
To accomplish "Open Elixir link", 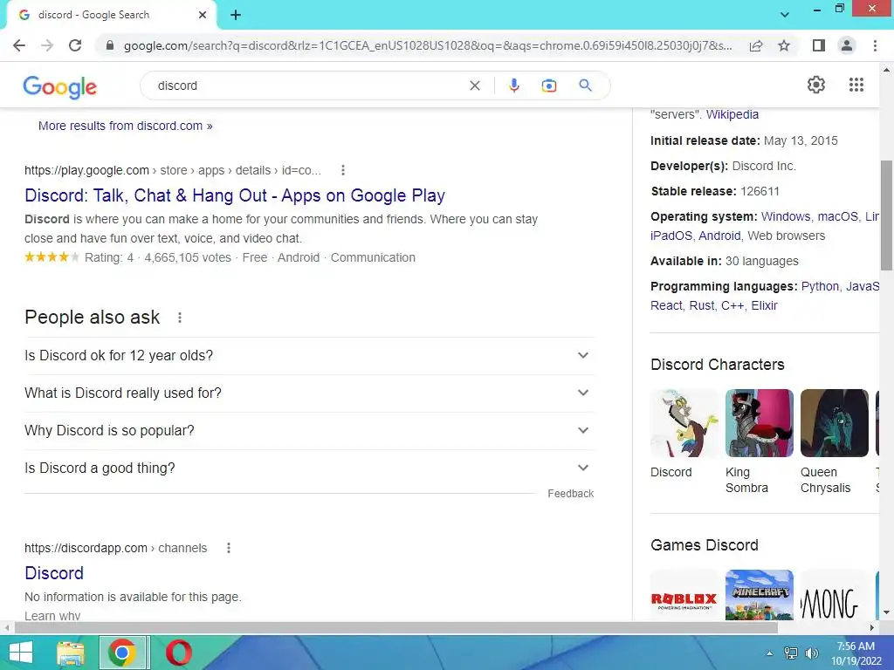I will coord(764,306).
